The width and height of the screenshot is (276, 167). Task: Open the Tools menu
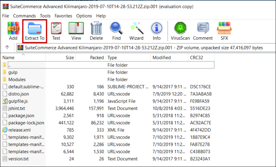tap(45, 16)
